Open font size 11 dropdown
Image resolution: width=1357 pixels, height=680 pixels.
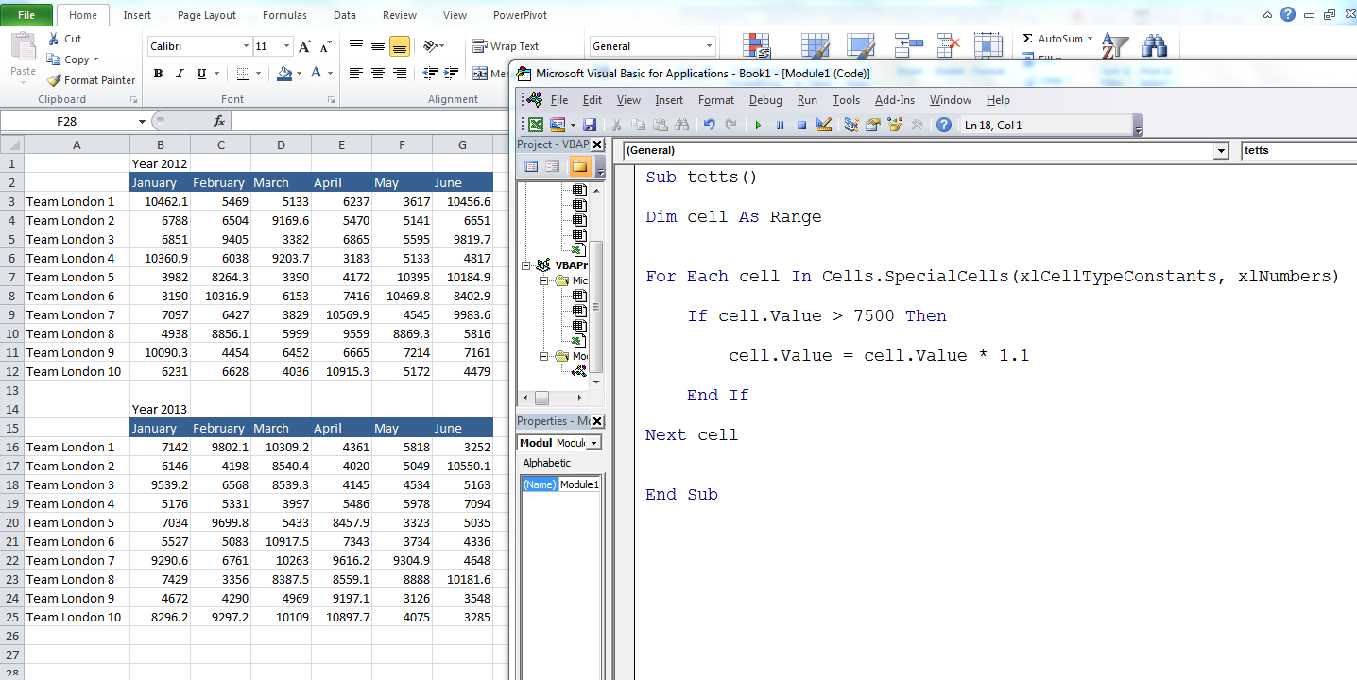pyautogui.click(x=286, y=46)
